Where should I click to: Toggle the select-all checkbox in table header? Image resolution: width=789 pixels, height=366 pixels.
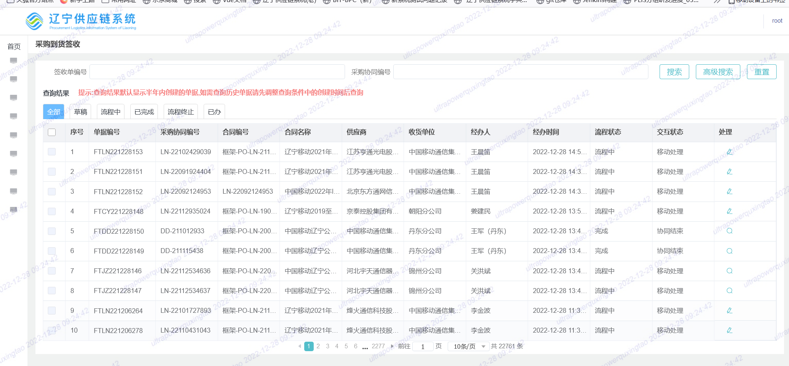coord(52,132)
